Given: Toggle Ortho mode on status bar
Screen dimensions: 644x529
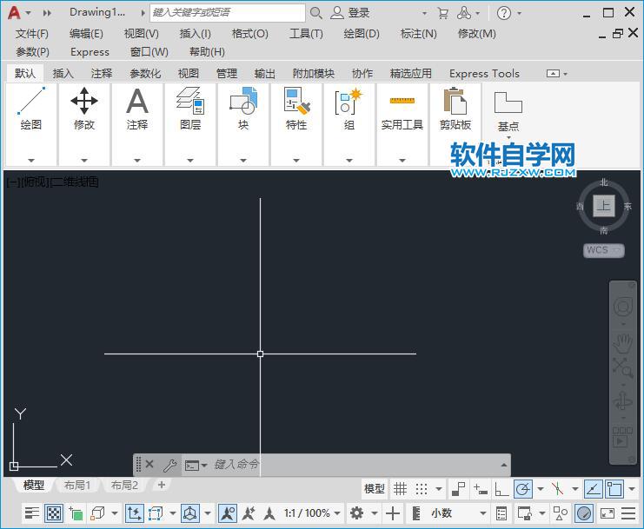Looking at the screenshot, I should click(x=501, y=489).
